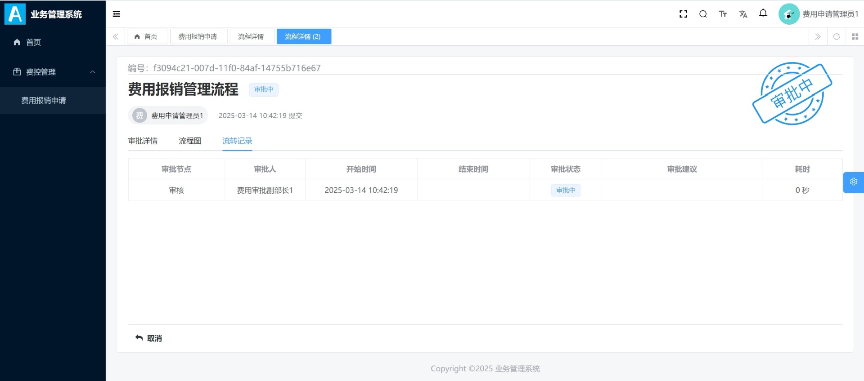Click the 取消 button
This screenshot has height=381, width=864.
pyautogui.click(x=149, y=338)
